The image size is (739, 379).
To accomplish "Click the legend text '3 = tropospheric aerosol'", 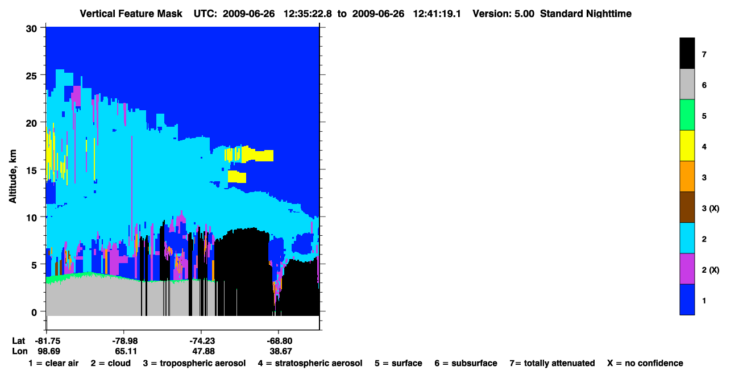I will pos(194,363).
